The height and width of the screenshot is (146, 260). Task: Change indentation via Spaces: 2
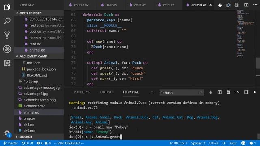pos(198,143)
